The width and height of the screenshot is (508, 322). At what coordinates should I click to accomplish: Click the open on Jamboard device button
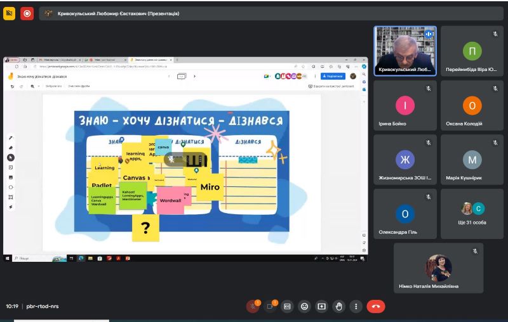(x=331, y=86)
